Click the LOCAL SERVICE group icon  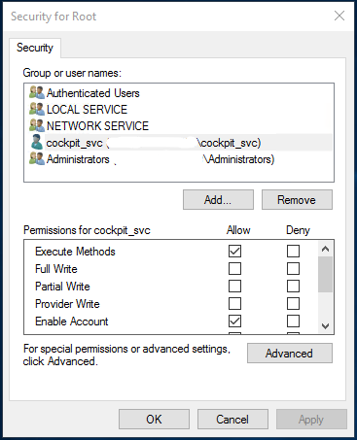(x=37, y=109)
